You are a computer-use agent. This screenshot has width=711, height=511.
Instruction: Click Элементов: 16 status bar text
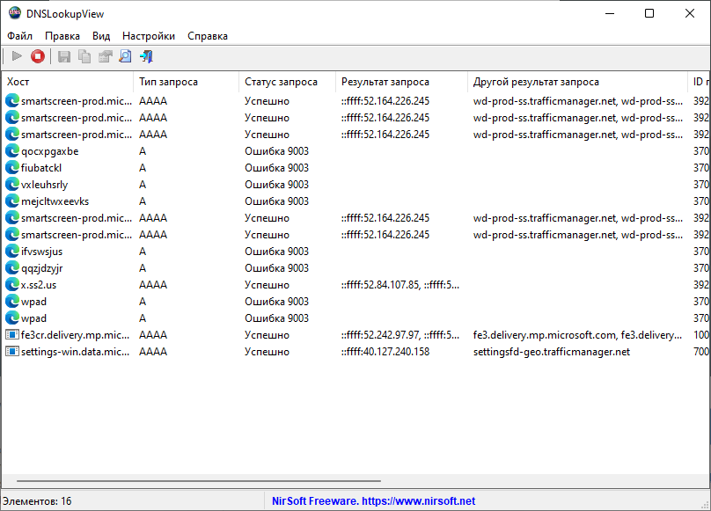point(37,501)
